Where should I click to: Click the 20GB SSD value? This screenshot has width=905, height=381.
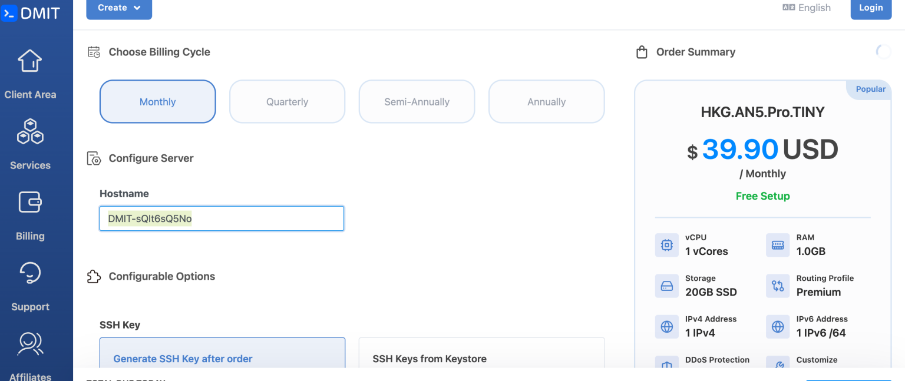point(711,292)
